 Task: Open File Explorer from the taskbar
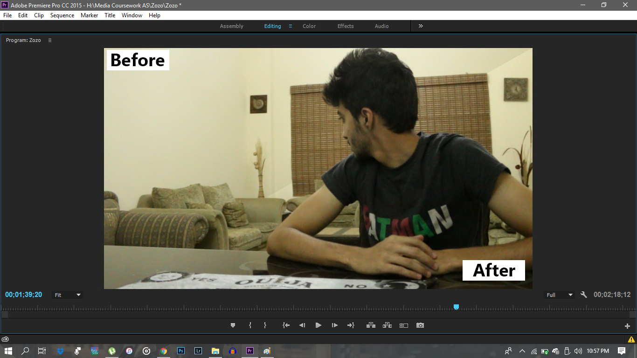pyautogui.click(x=215, y=351)
